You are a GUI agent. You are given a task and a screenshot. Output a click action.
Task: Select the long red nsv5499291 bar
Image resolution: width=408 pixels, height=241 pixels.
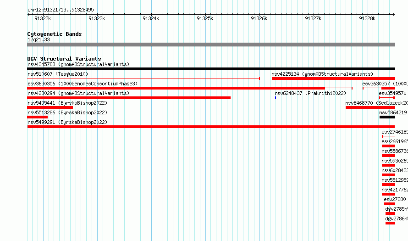point(211,127)
